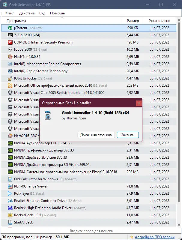Click the PDF-XChange Viewer icon
Image resolution: width=182 pixels, height=240 pixels.
tap(10, 186)
